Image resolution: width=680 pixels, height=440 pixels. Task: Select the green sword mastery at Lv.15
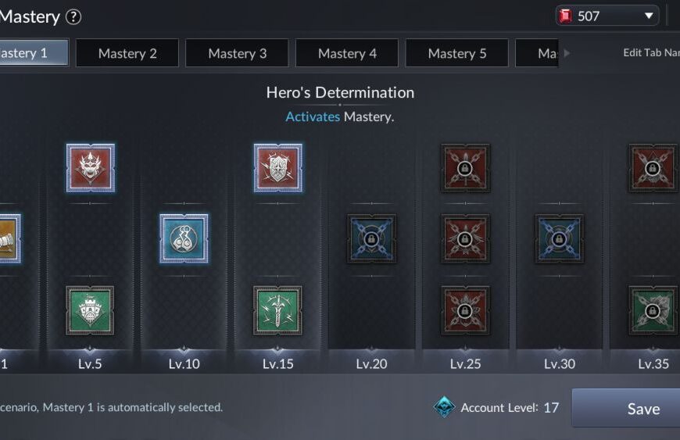pos(277,310)
